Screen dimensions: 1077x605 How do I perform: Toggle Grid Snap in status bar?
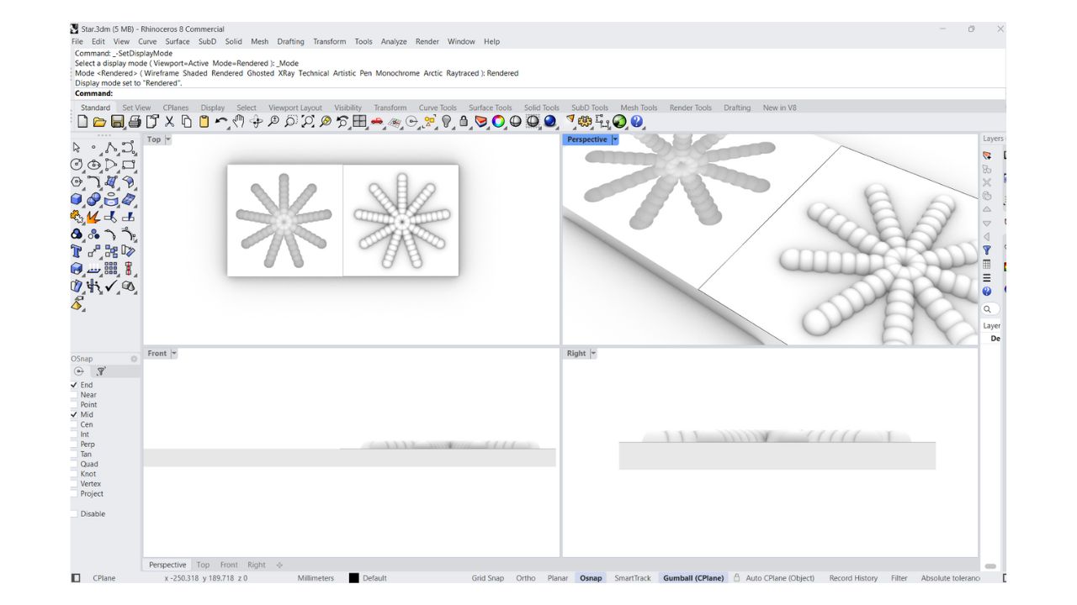[487, 578]
